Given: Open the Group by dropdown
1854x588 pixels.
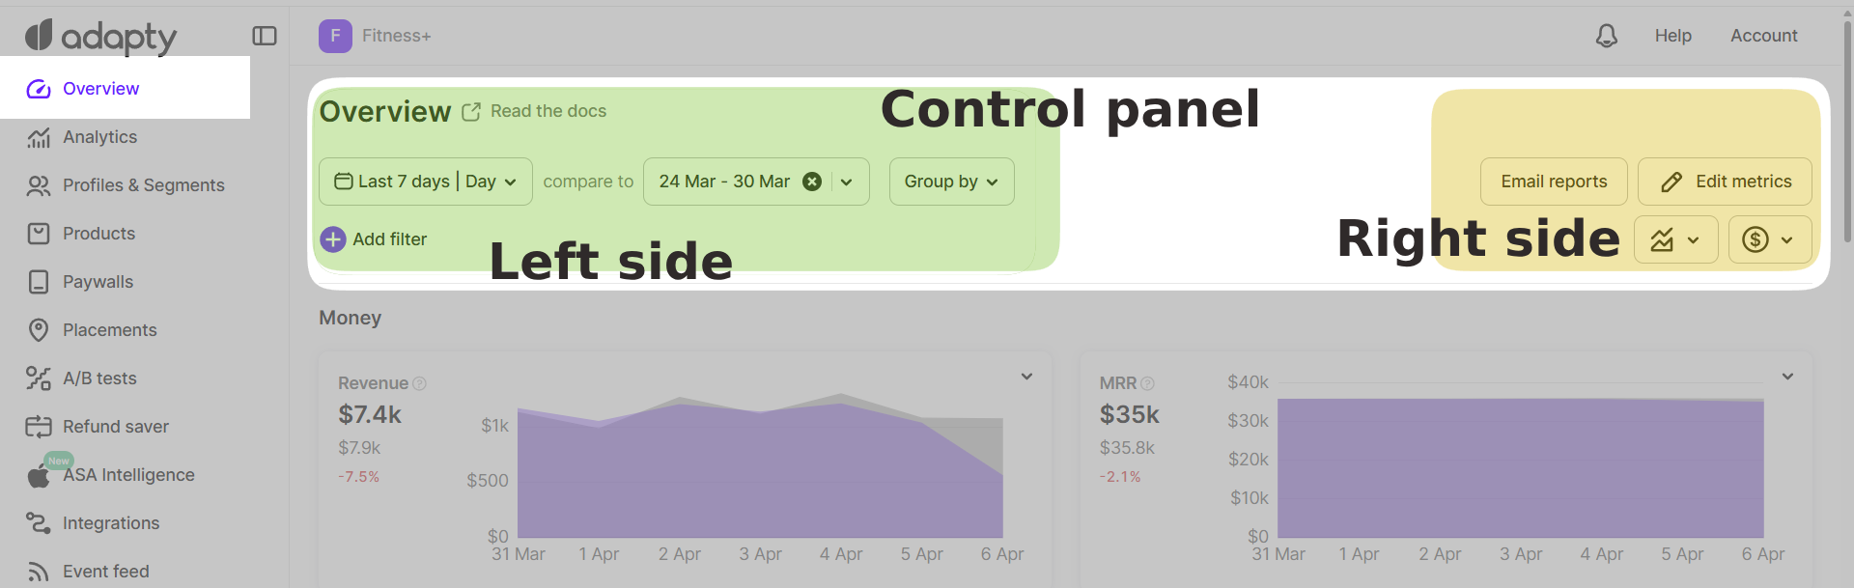Looking at the screenshot, I should [x=951, y=182].
